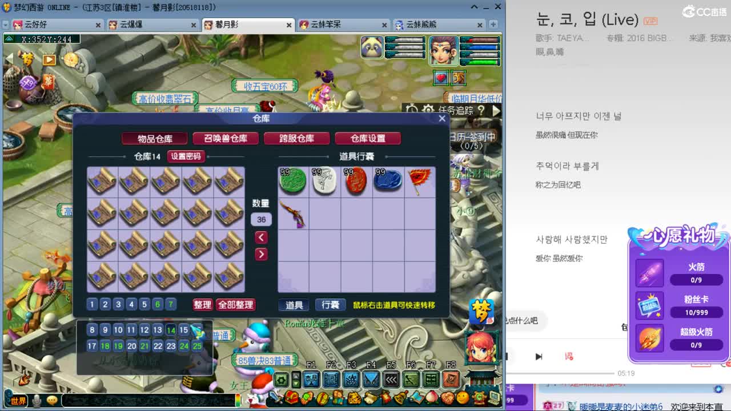Select warehouse page 14
731x411 pixels.
(171, 330)
